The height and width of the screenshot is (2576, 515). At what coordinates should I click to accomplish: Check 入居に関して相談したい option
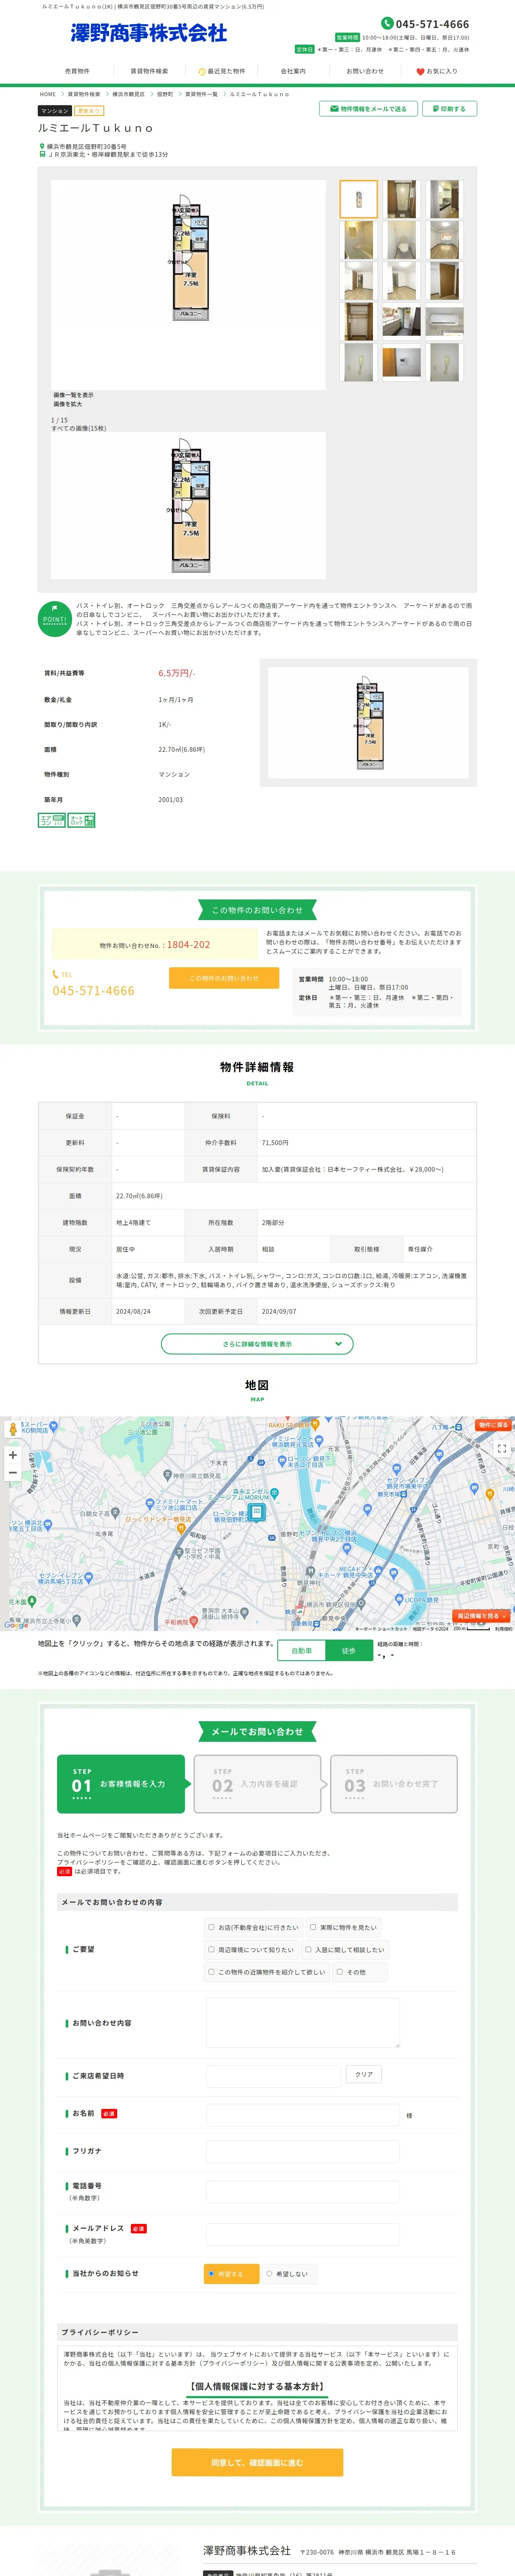pyautogui.click(x=308, y=1949)
